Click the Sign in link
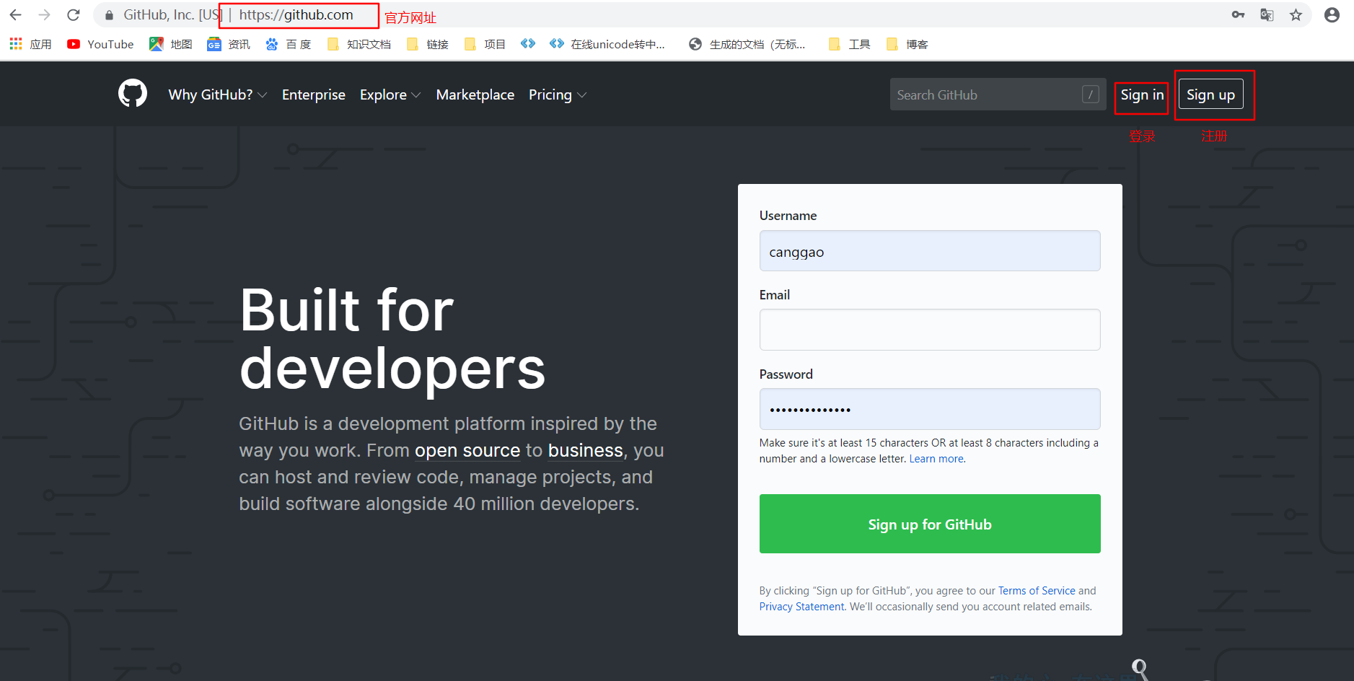Screen dimensions: 1354x681 coord(1142,95)
